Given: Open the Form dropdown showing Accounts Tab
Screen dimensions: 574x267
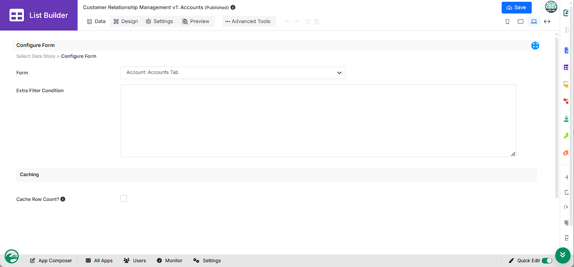Looking at the screenshot, I should pyautogui.click(x=233, y=73).
